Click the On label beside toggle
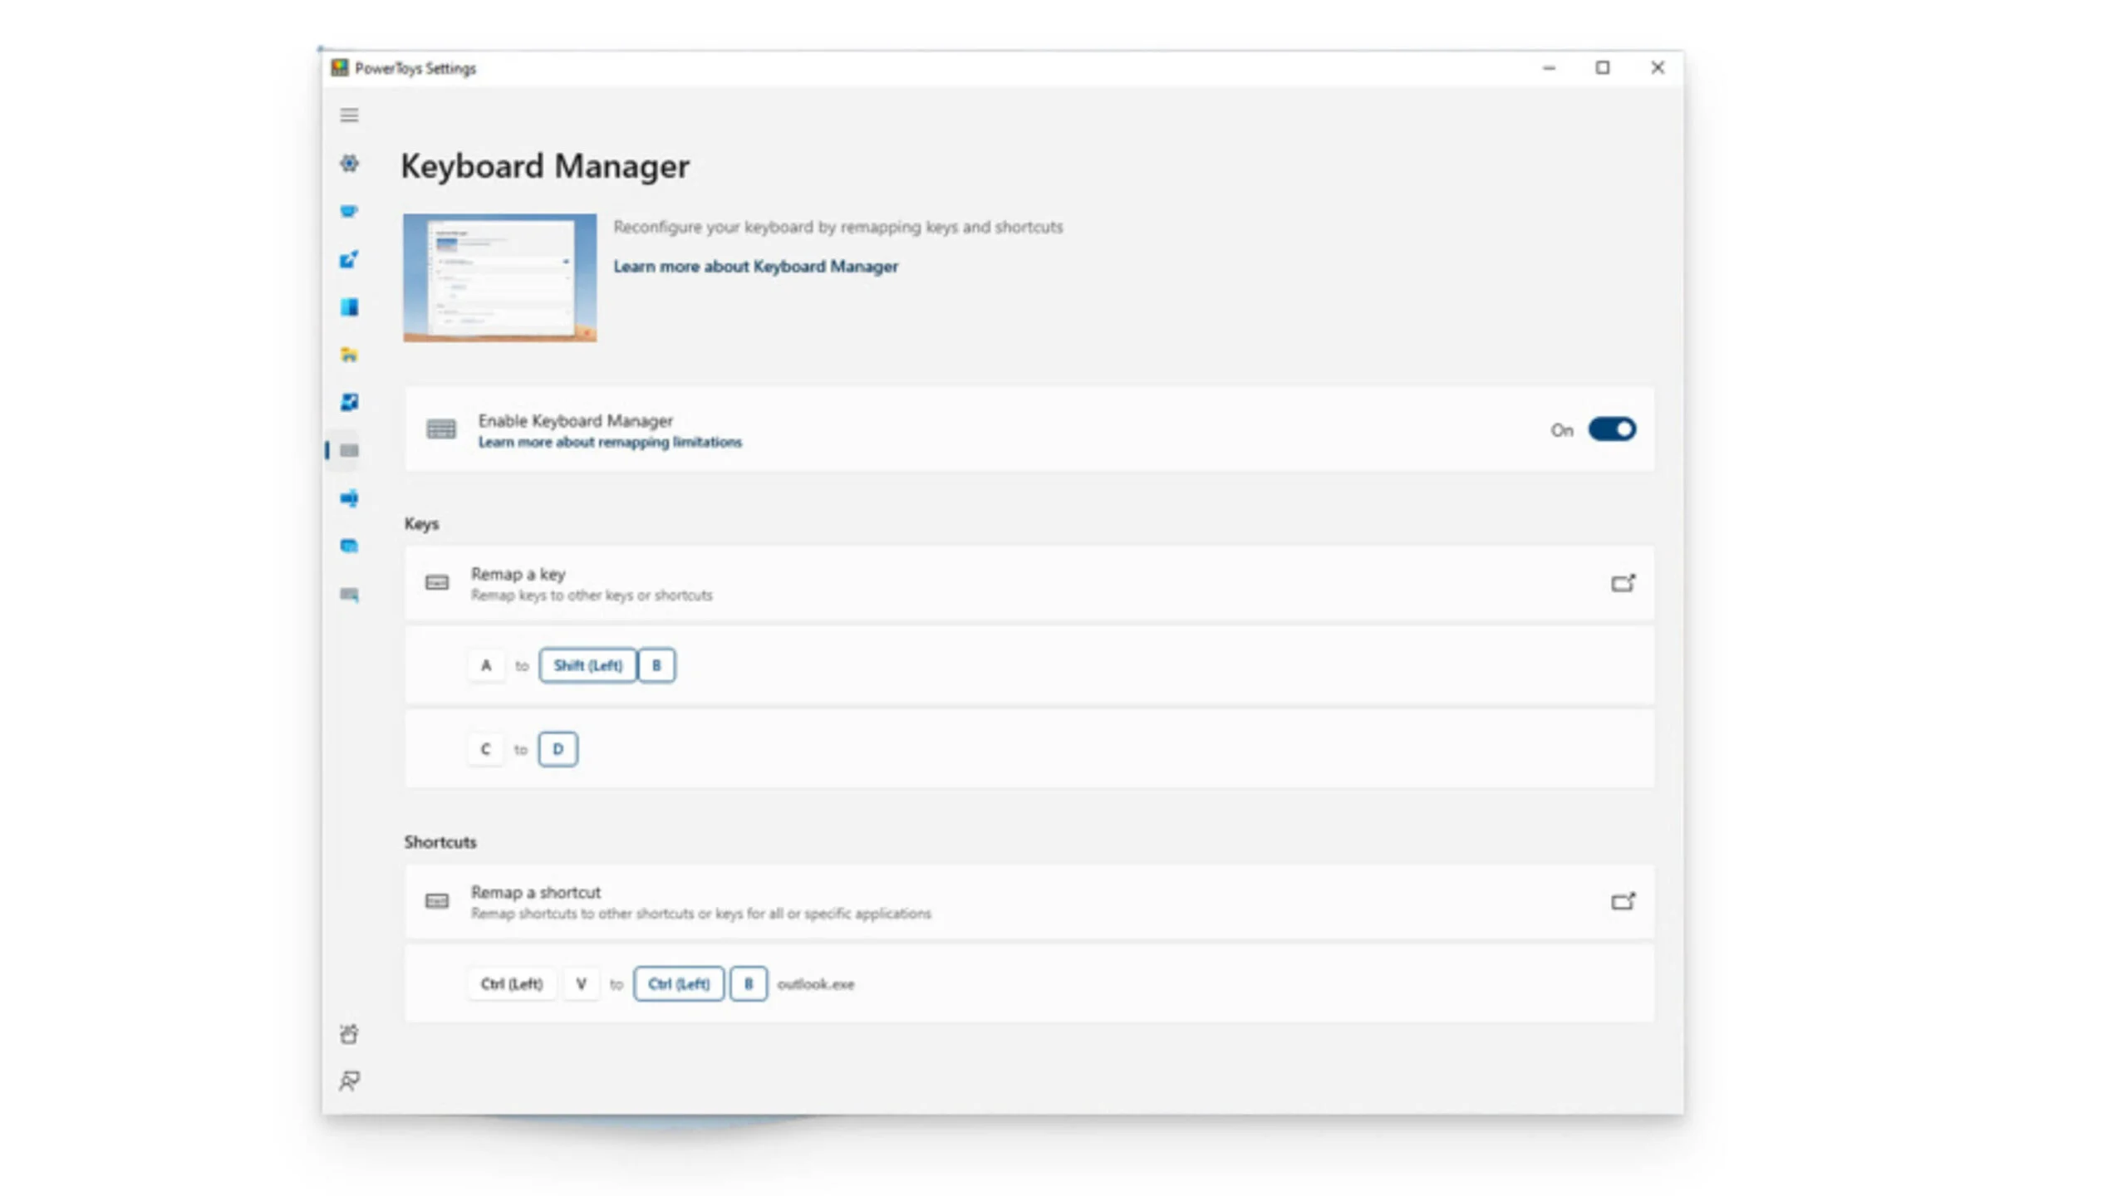The width and height of the screenshot is (2127, 1196). 1561,430
